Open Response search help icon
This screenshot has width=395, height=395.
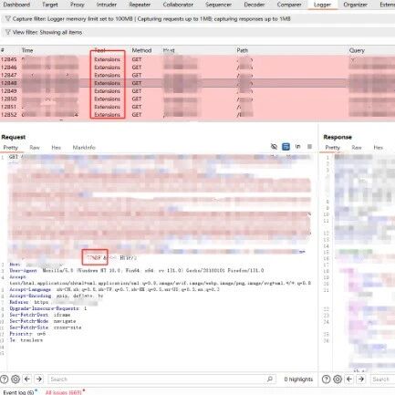326,379
